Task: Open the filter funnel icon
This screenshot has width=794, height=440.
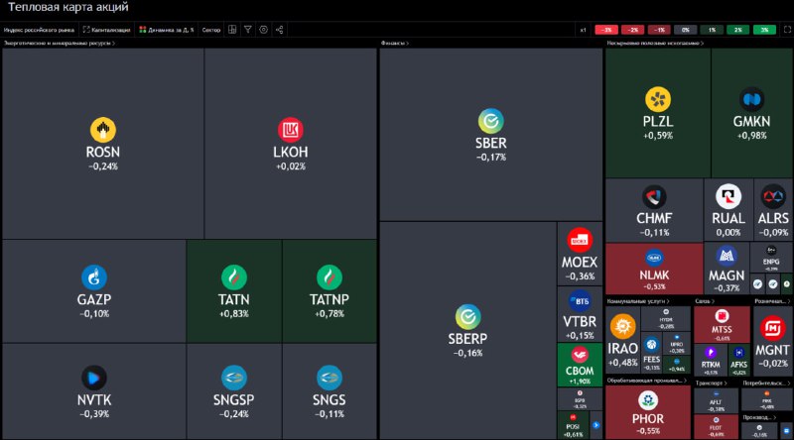Action: (247, 30)
